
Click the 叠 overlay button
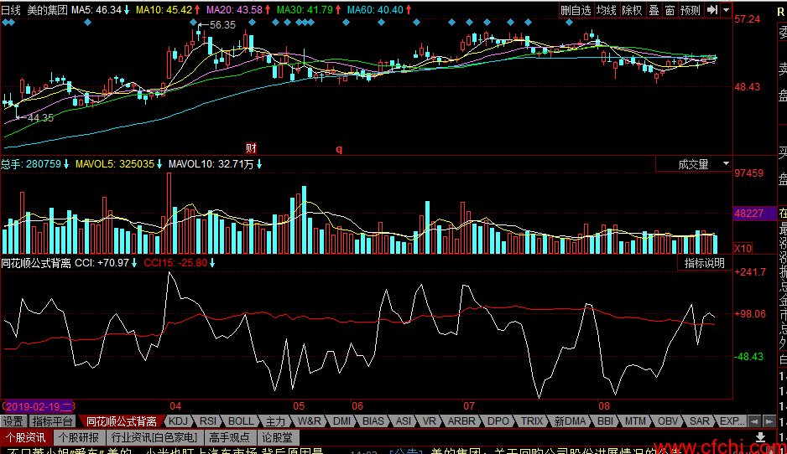coord(654,10)
